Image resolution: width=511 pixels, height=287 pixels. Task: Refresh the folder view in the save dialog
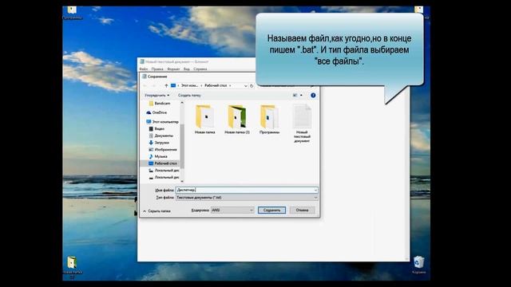coord(252,86)
